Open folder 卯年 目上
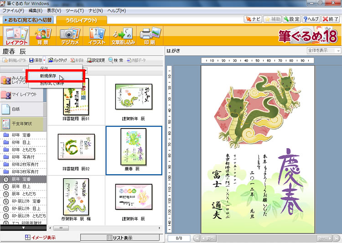 (23, 142)
